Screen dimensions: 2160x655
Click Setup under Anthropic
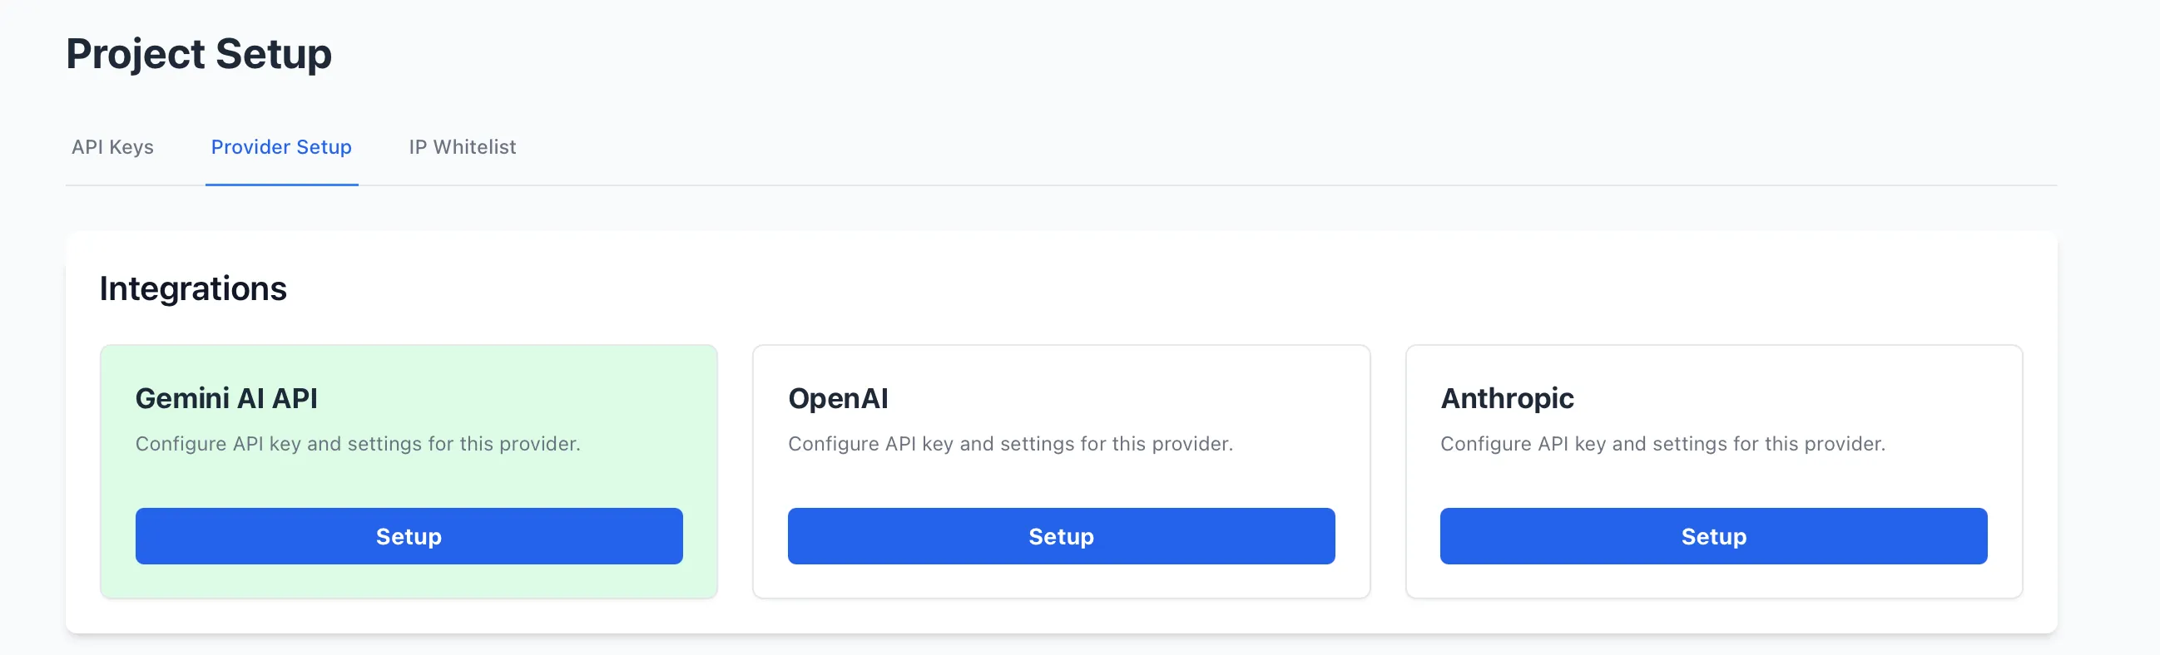(1713, 536)
